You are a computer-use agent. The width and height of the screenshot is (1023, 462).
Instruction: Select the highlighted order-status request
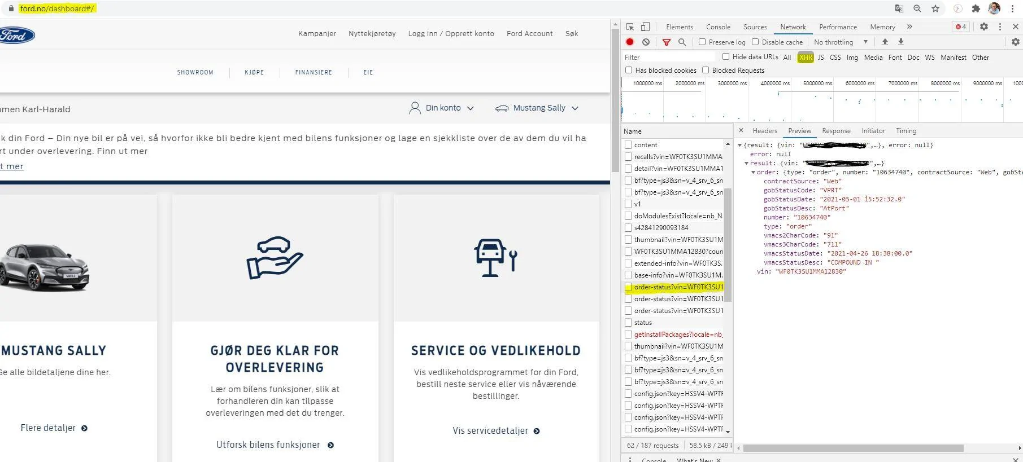click(674, 287)
